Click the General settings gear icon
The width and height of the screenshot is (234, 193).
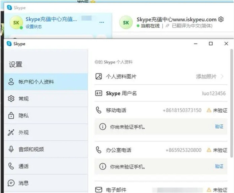[11, 99]
